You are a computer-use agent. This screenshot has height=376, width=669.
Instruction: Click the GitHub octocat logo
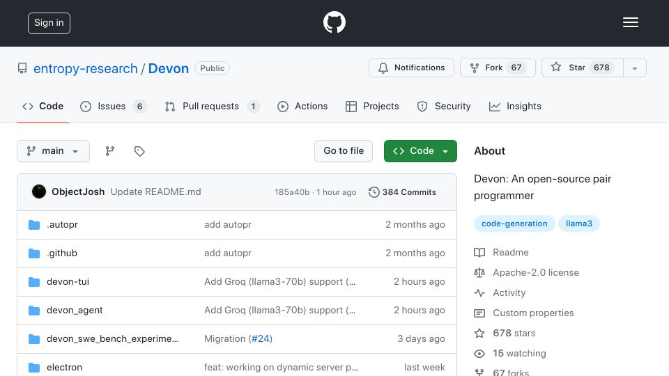334,22
